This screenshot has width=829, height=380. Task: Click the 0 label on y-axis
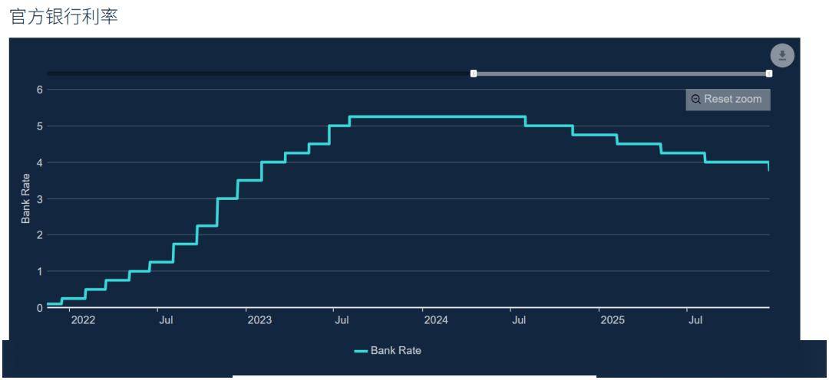pos(39,308)
